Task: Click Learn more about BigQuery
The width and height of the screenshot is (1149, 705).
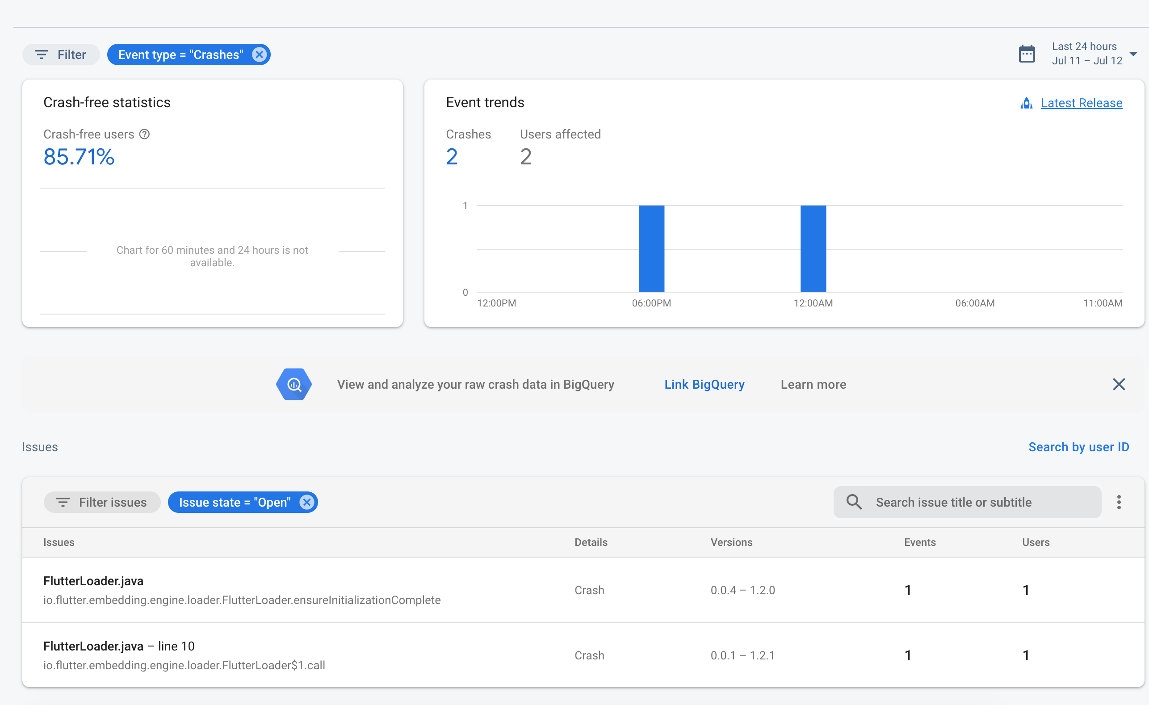Action: (x=813, y=384)
